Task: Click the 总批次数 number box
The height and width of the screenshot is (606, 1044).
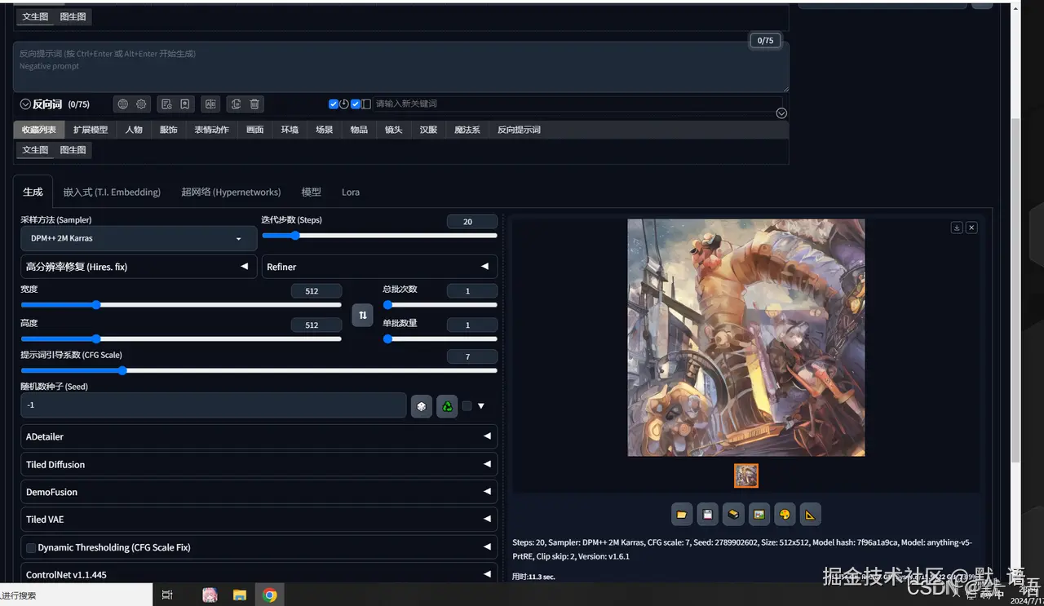Action: coord(472,291)
